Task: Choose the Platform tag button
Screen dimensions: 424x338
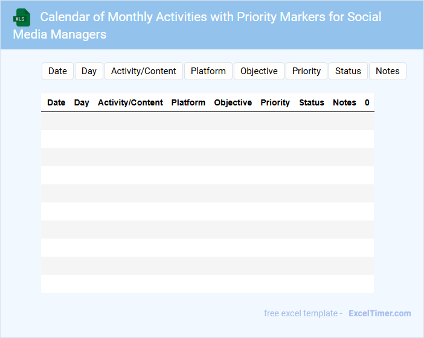Action: point(208,71)
